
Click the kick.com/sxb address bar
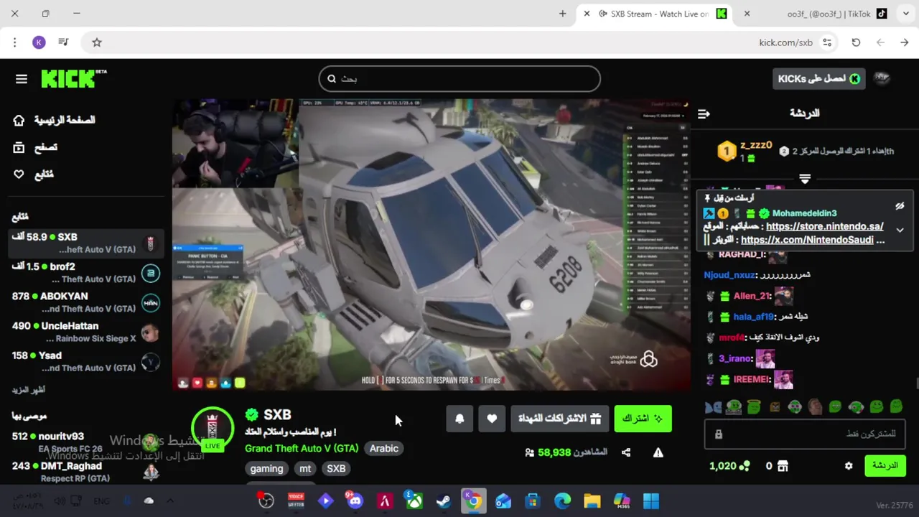click(459, 42)
